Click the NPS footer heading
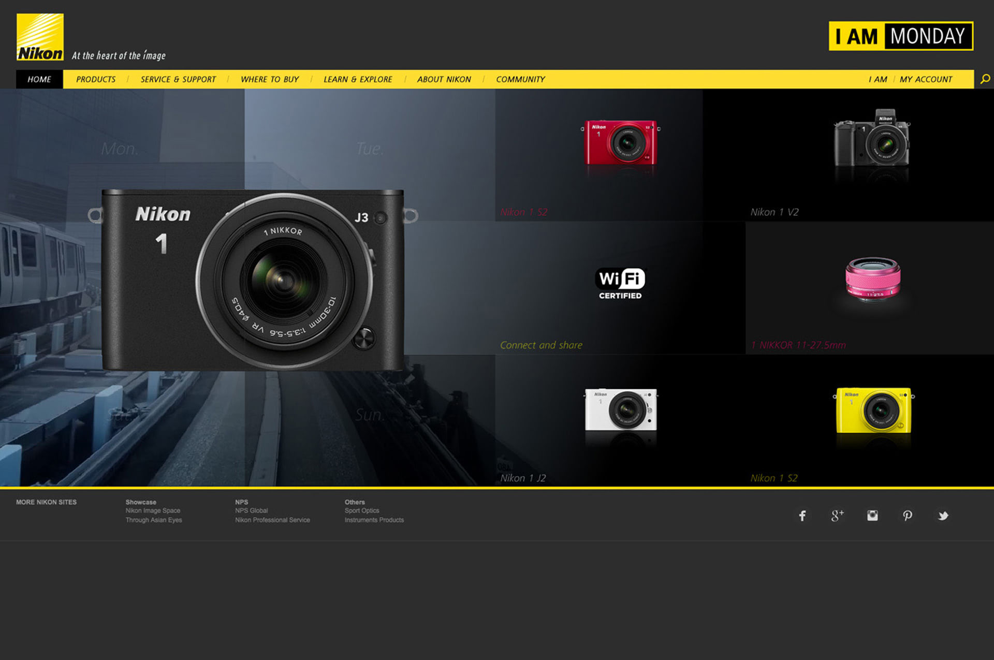Viewport: 994px width, 660px height. pos(241,502)
